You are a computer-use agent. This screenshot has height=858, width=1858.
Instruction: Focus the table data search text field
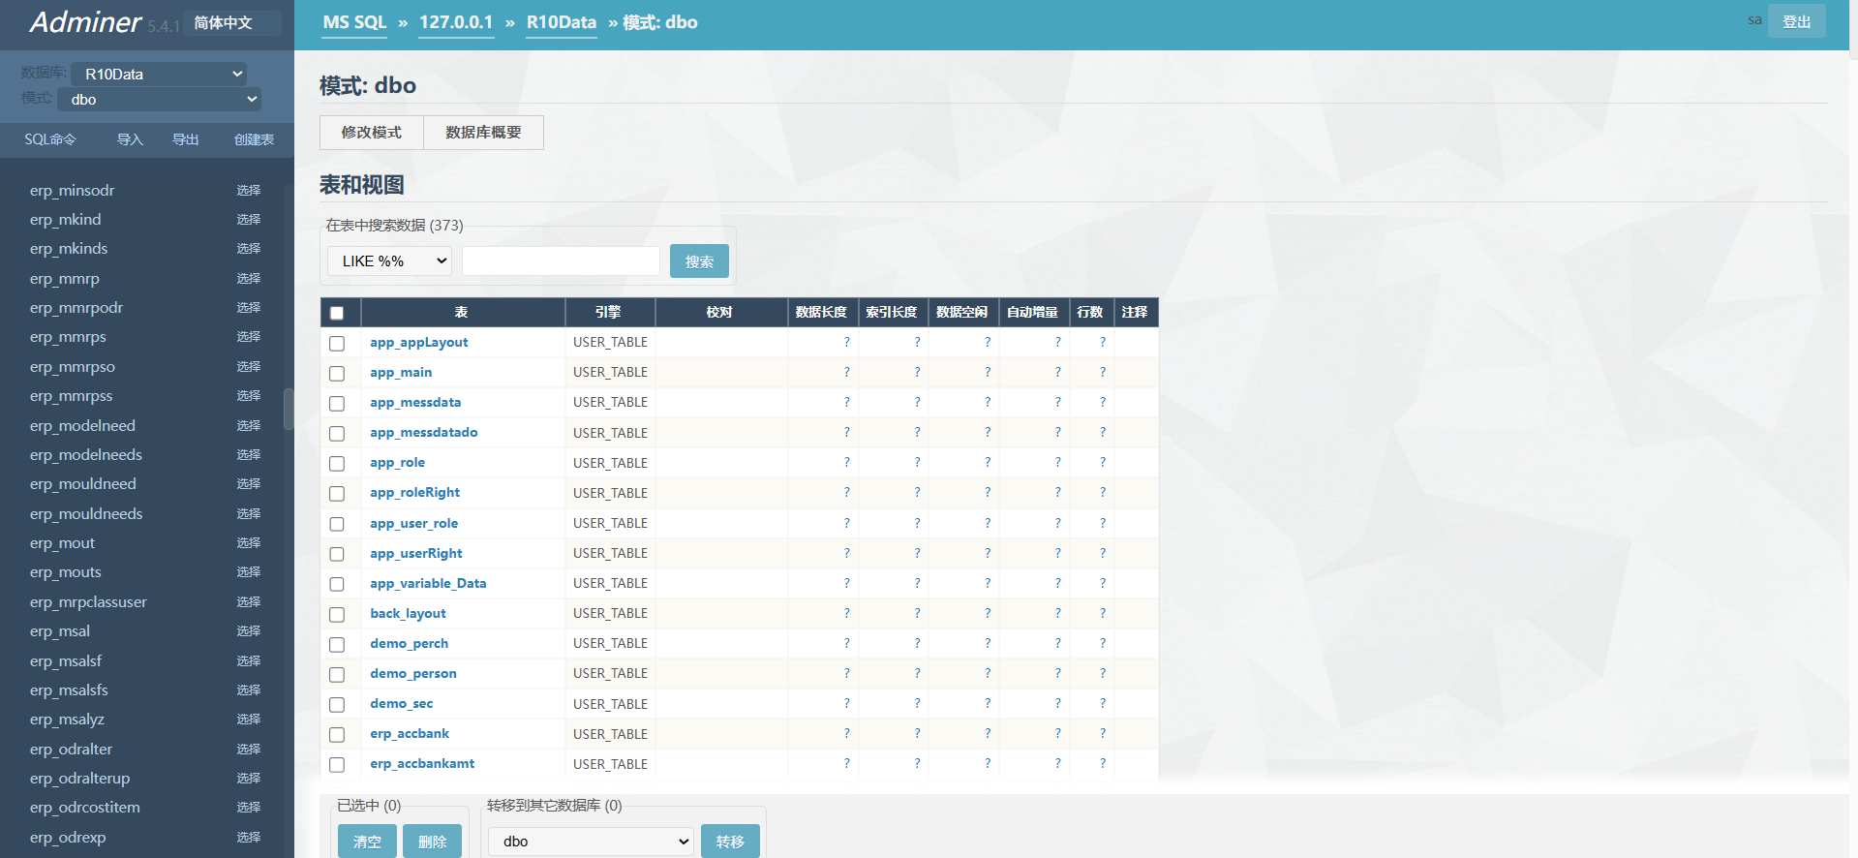[x=561, y=261]
